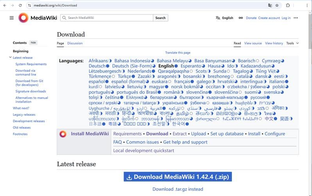Open the hamburger main menu
This screenshot has height=196, width=312.
pyautogui.click(x=12, y=18)
